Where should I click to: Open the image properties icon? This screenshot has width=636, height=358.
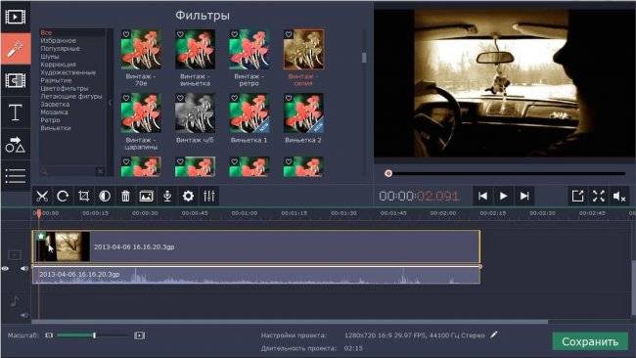(x=146, y=197)
